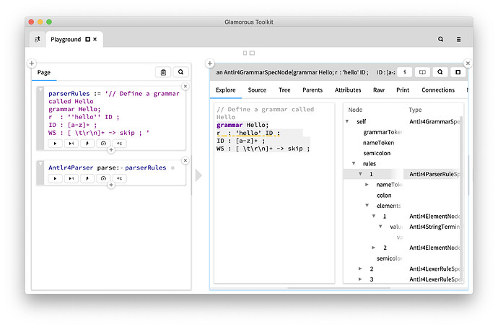Viewport: 498px width, 327px height.
Task: Click the Playground tab maximize square icon
Action: 87,39
